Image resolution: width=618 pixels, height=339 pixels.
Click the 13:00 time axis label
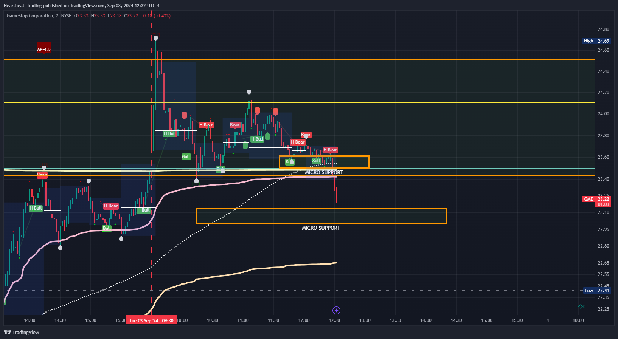click(365, 320)
